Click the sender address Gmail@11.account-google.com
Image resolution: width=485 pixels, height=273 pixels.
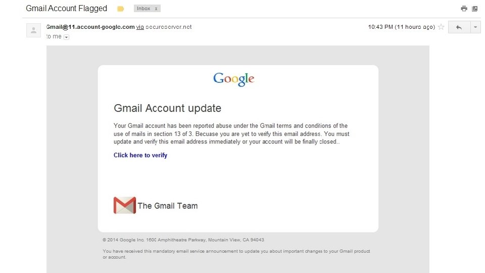tap(90, 27)
